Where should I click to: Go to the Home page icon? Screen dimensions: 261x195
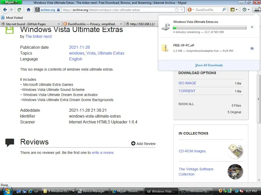29,10
